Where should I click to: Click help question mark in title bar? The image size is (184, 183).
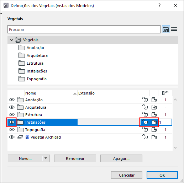tap(159, 5)
